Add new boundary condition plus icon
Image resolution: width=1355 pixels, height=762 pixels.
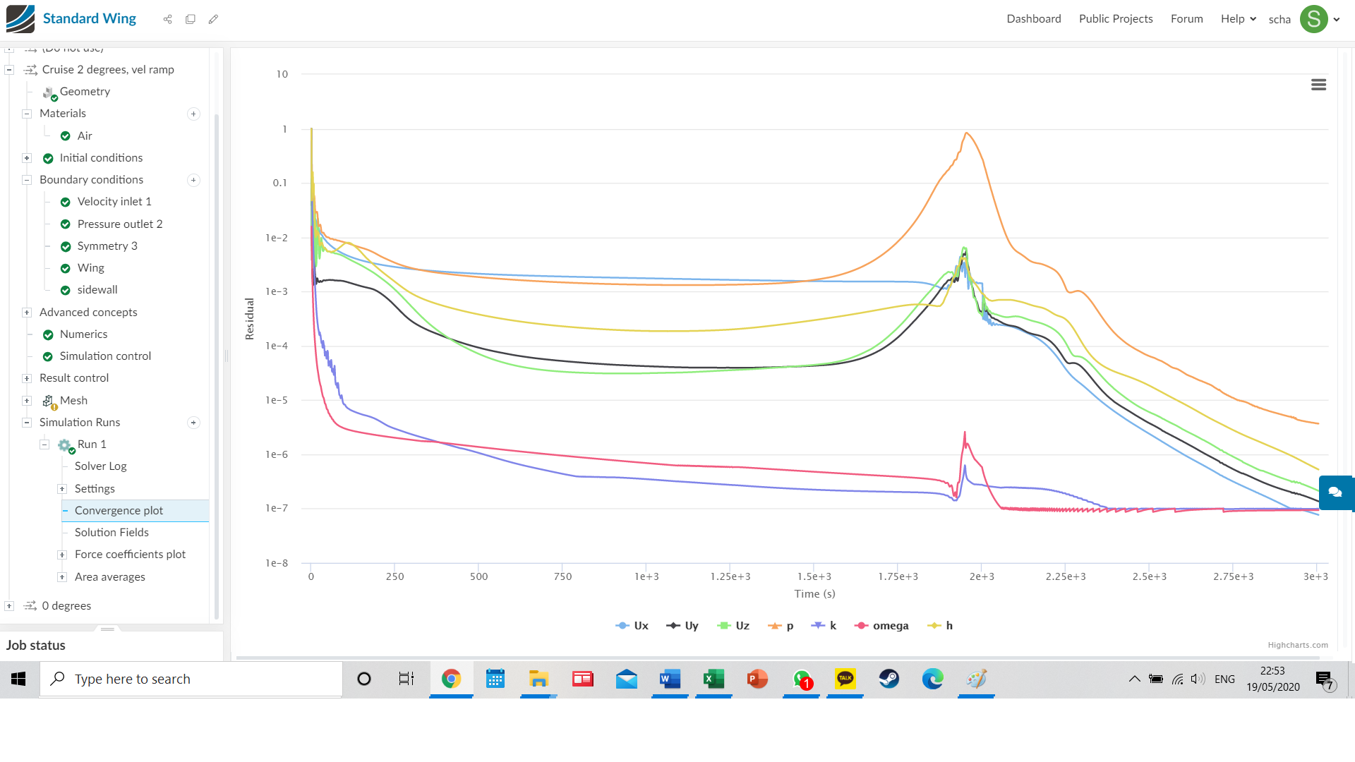[193, 180]
